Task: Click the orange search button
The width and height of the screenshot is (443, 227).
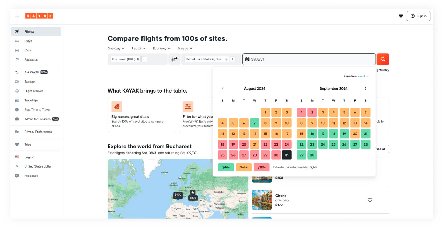Action: (383, 59)
